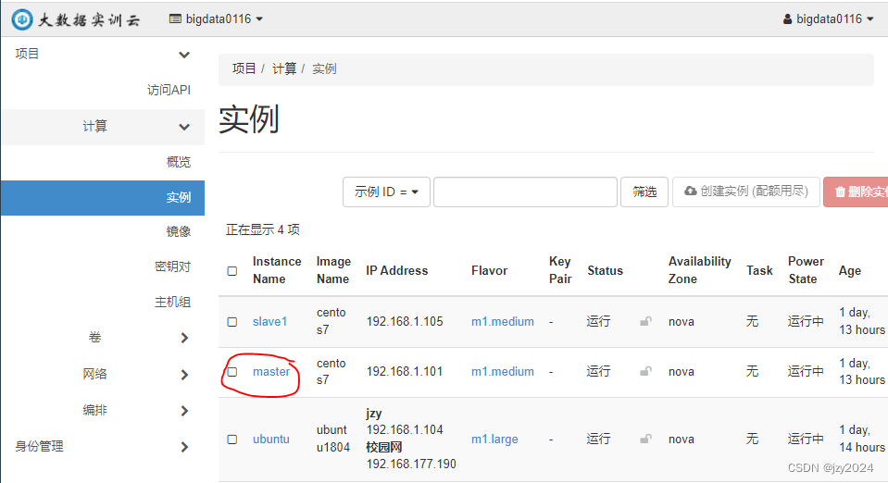Screen dimensions: 888x483
Task: Click the 正在显示 4 项 count text
Action: [263, 229]
